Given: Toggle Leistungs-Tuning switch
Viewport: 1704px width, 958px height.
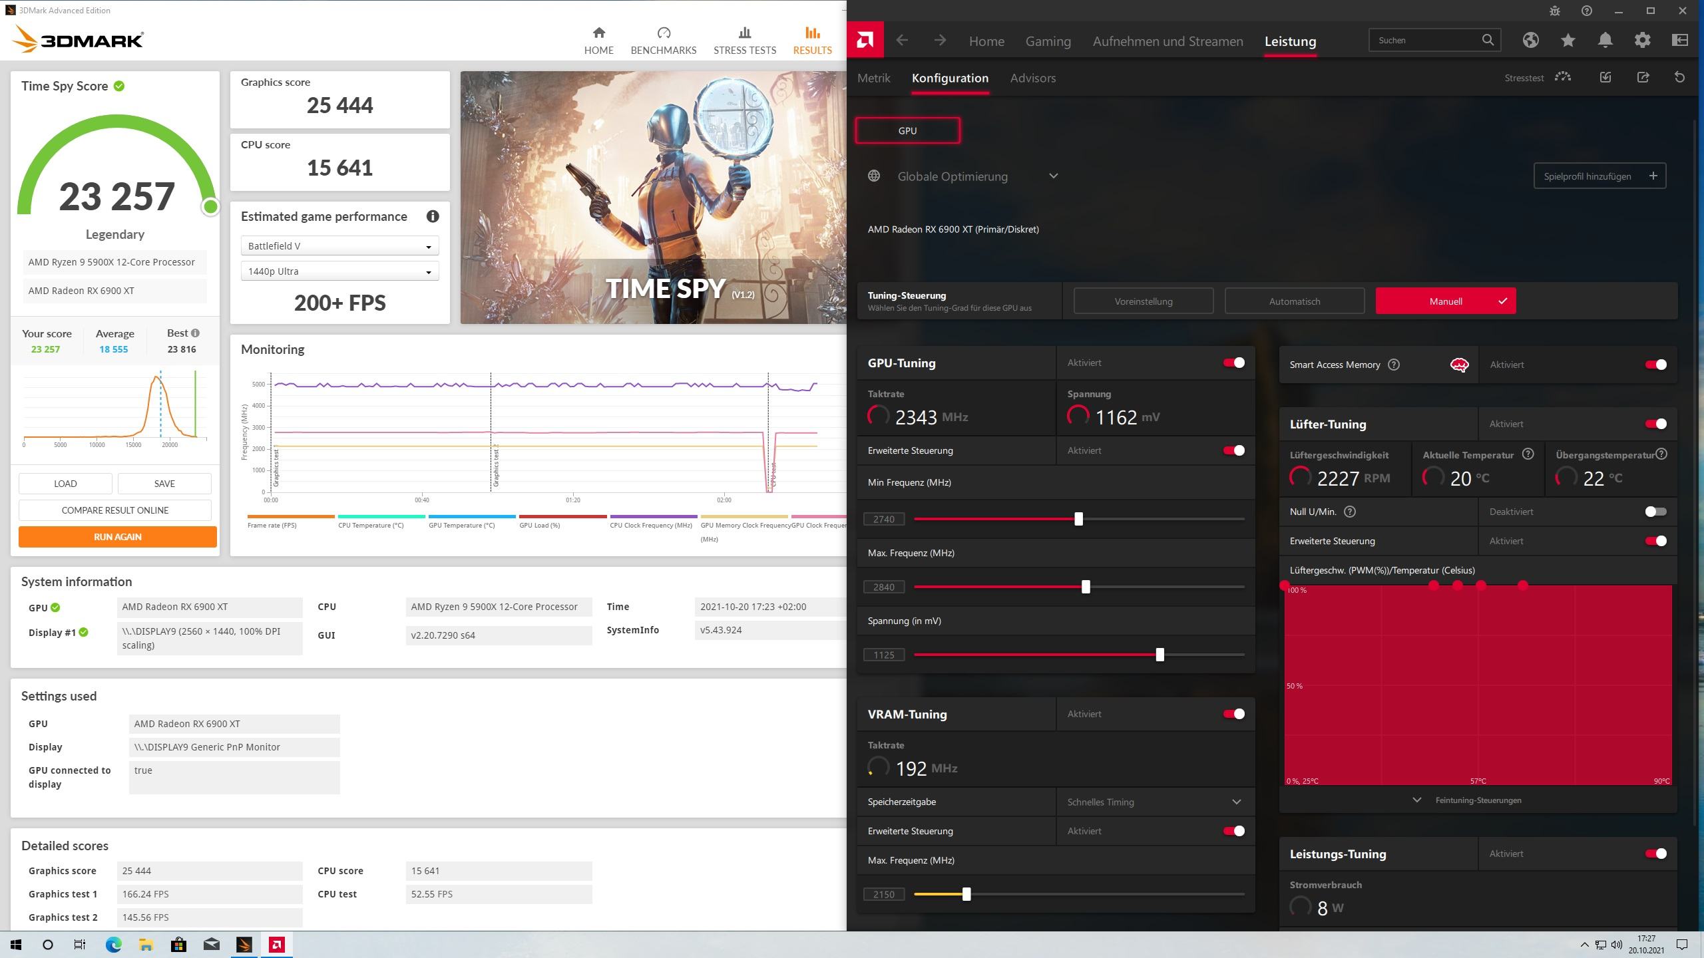Looking at the screenshot, I should 1655,854.
